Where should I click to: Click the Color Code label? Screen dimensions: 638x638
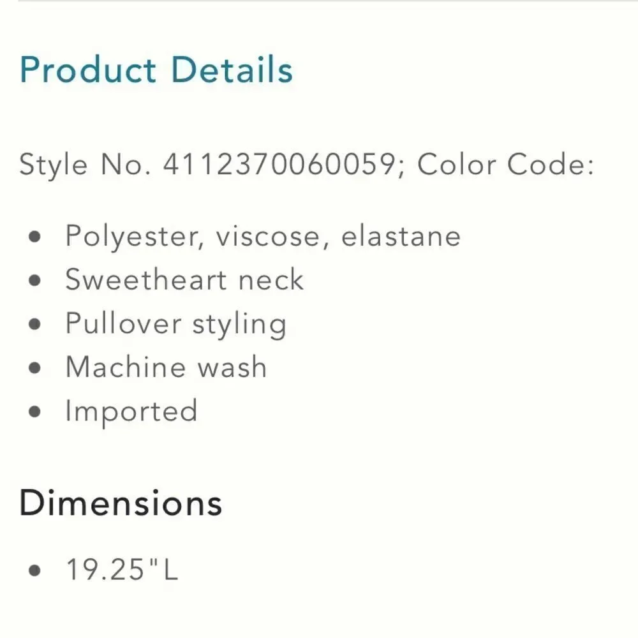pos(506,164)
